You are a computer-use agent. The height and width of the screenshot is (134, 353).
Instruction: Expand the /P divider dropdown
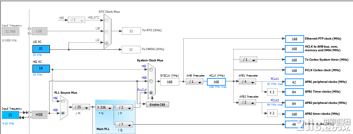tap(124, 107)
